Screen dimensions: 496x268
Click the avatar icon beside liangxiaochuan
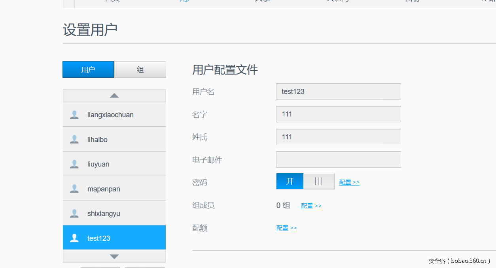tap(74, 115)
